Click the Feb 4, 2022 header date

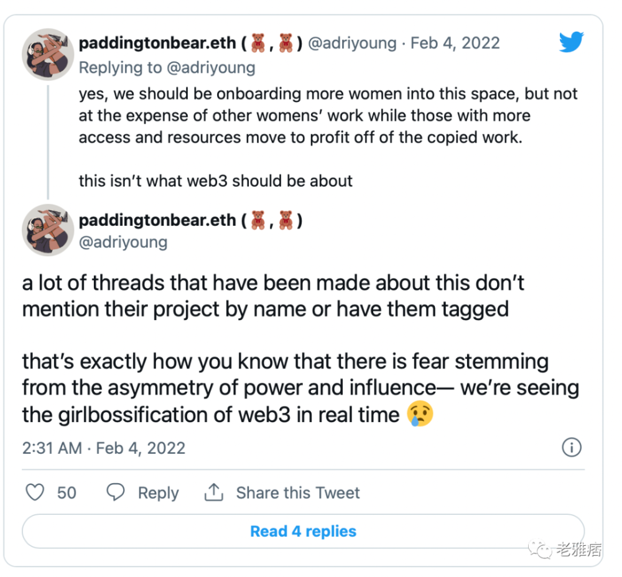coord(455,43)
